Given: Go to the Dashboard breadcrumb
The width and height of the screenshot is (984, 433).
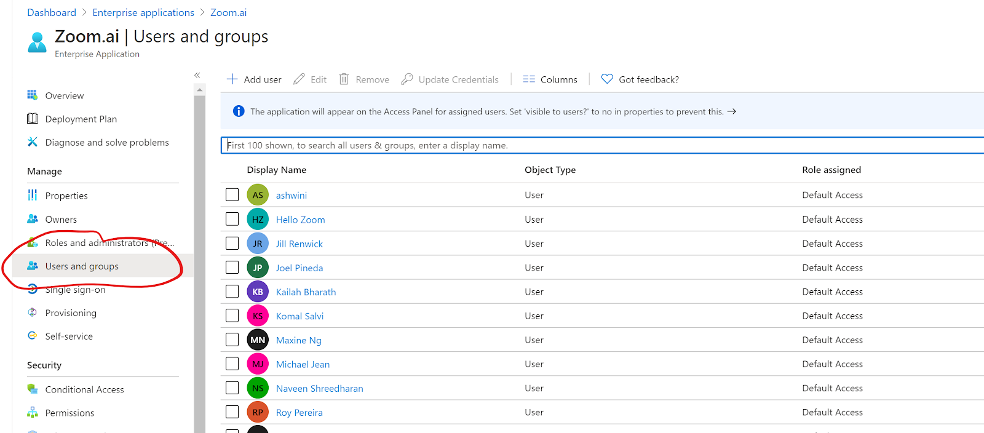Looking at the screenshot, I should pyautogui.click(x=52, y=12).
